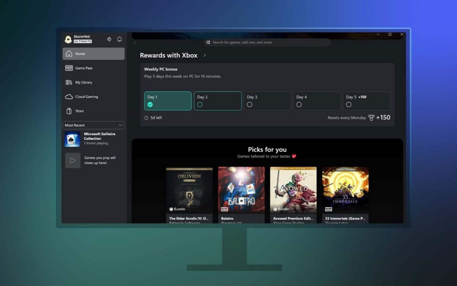
Task: Click the clock icon beside 5d left
Action: (146, 118)
